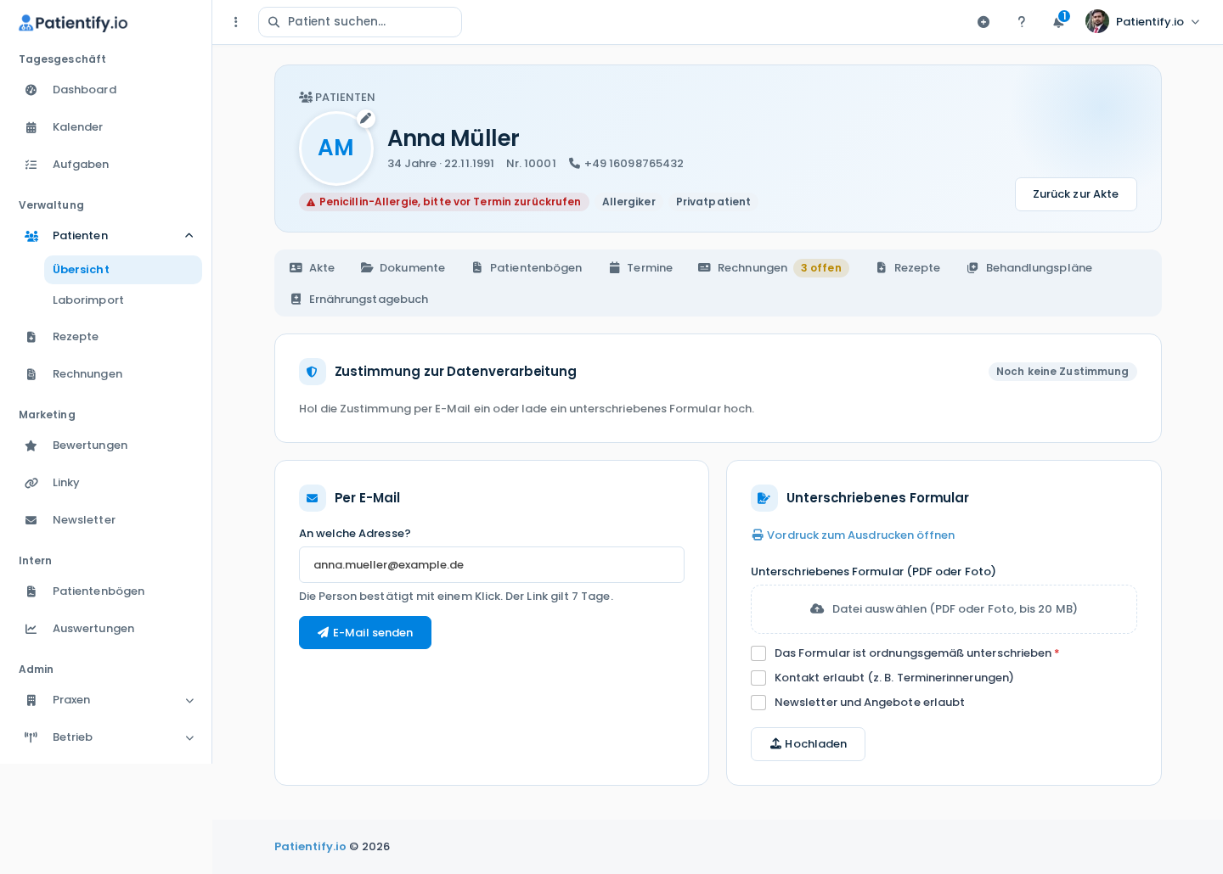Click the Rezepte sidebar icon
The height and width of the screenshot is (874, 1223).
31,337
